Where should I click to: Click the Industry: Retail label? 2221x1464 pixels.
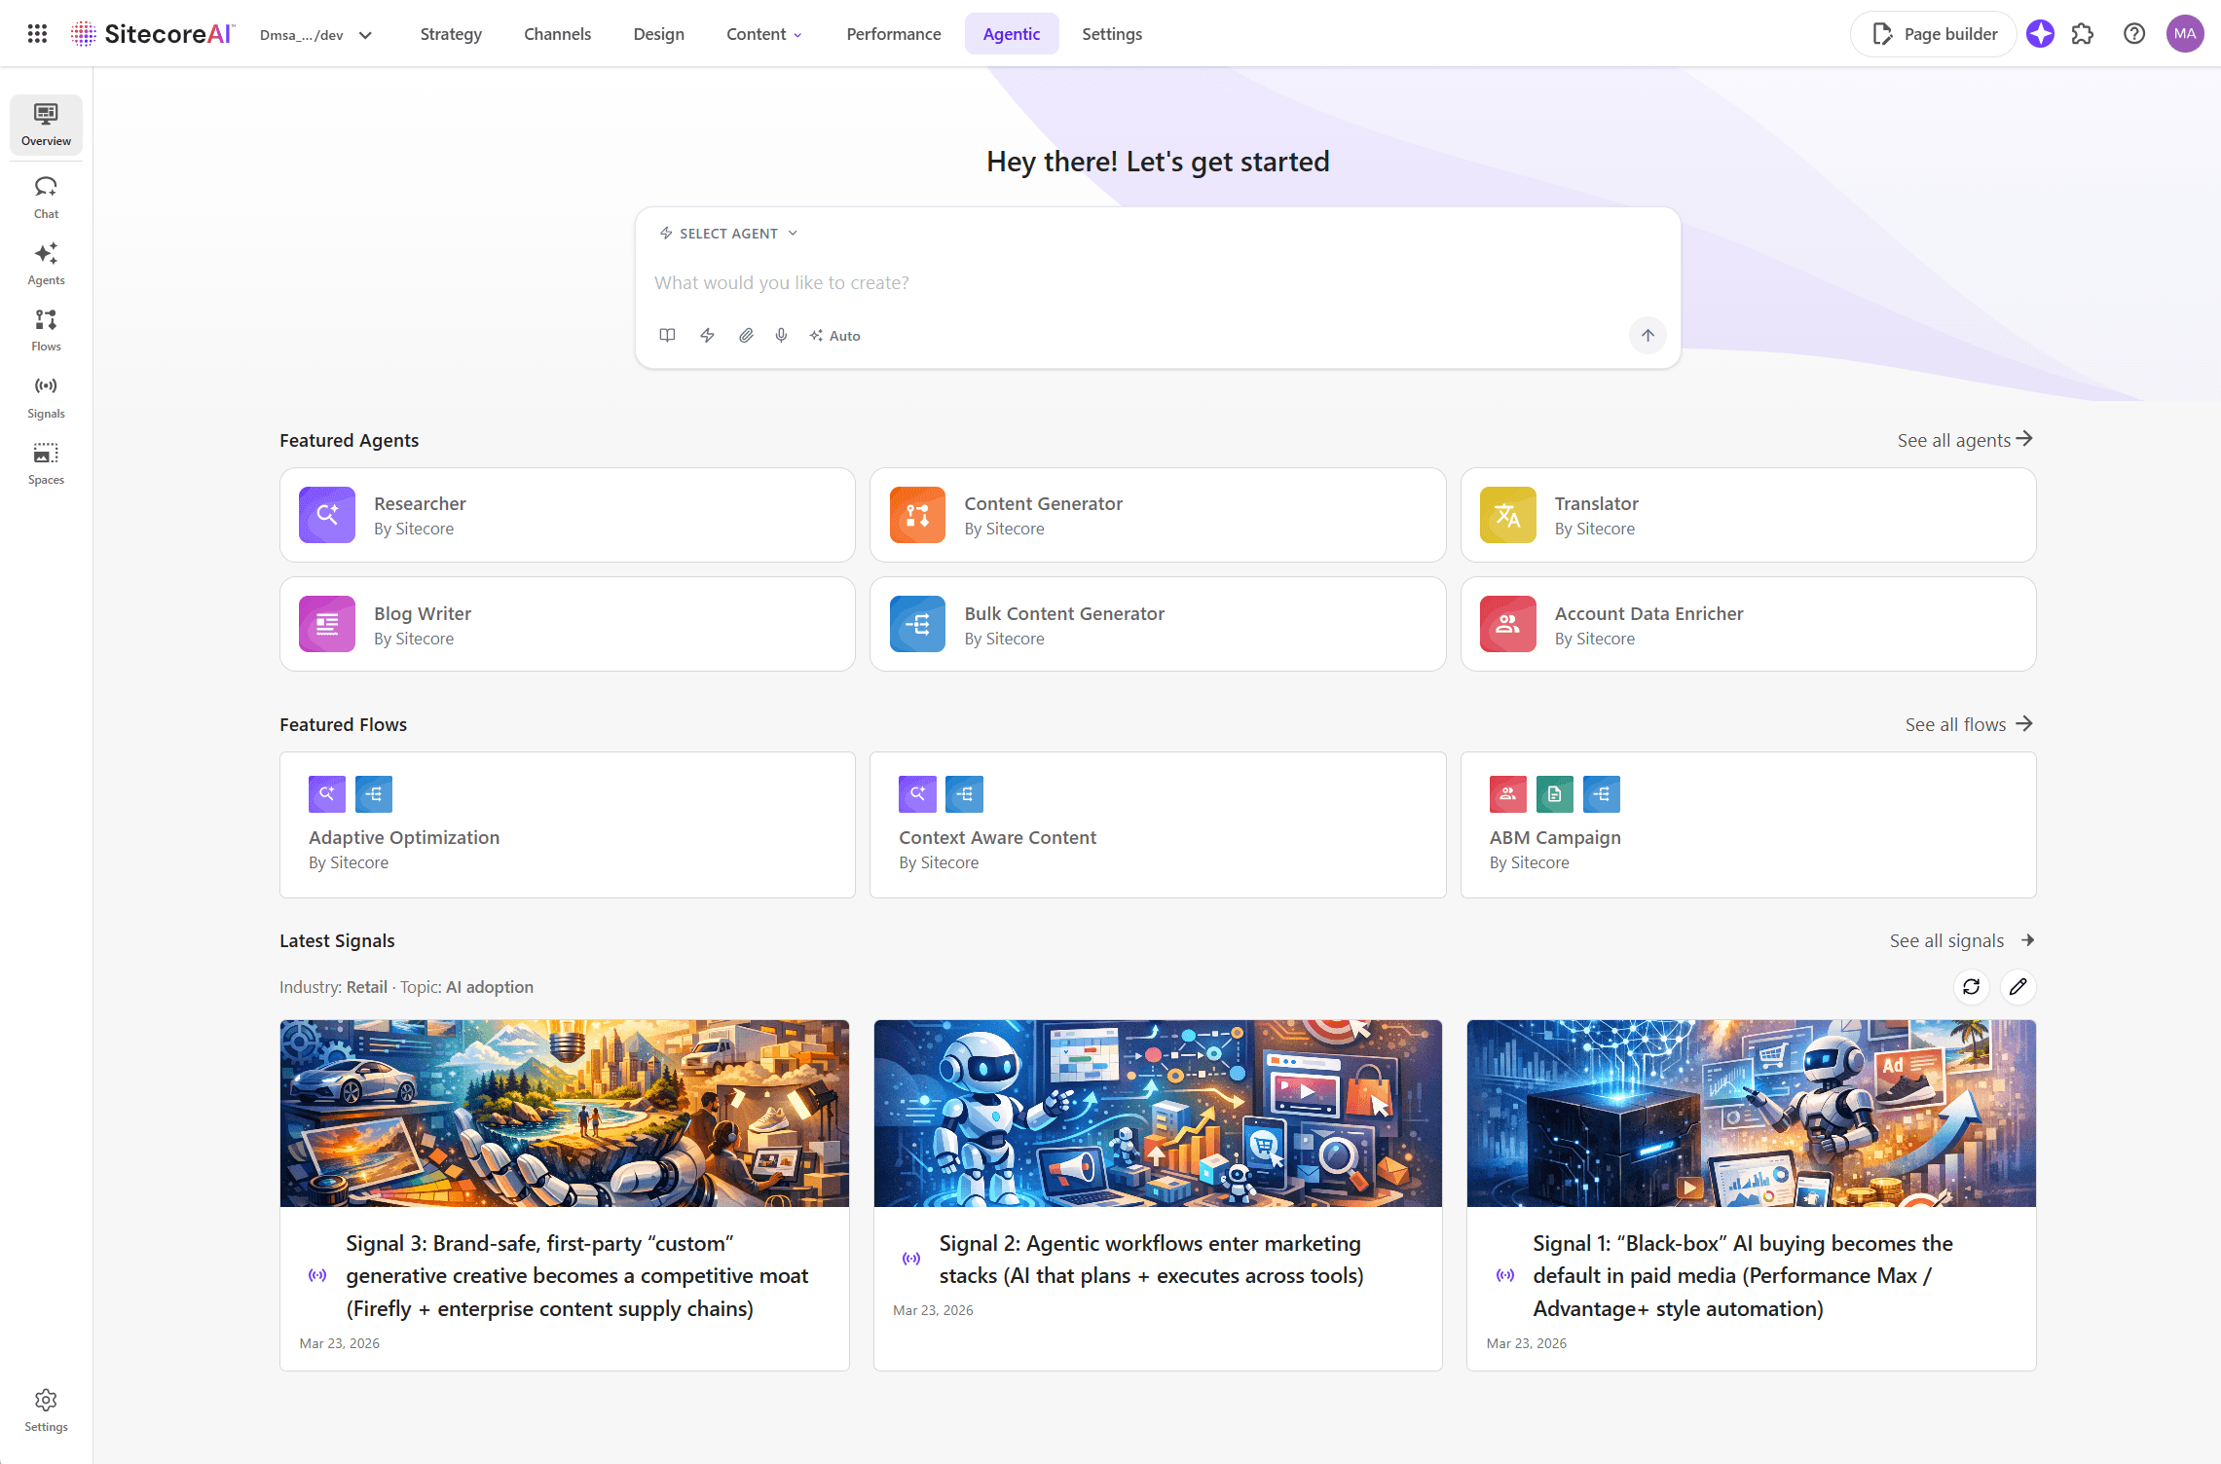pyautogui.click(x=333, y=987)
